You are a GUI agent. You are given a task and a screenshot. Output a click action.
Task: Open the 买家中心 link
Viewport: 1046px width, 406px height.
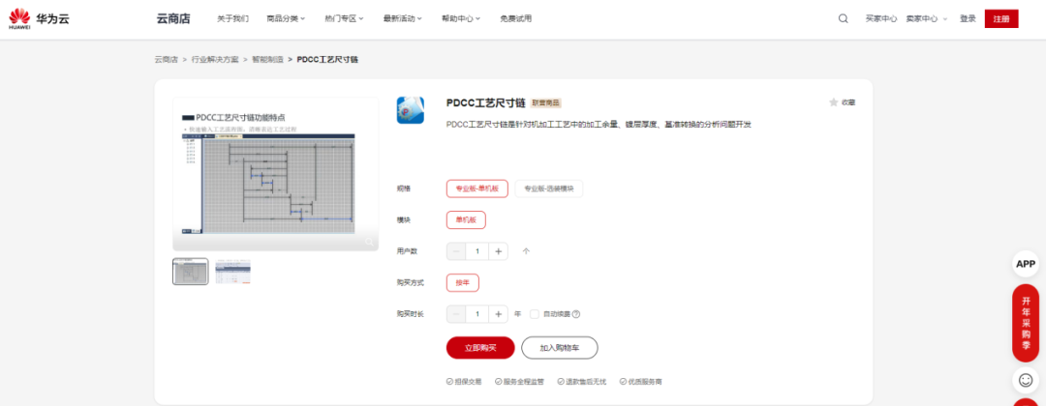tap(880, 18)
